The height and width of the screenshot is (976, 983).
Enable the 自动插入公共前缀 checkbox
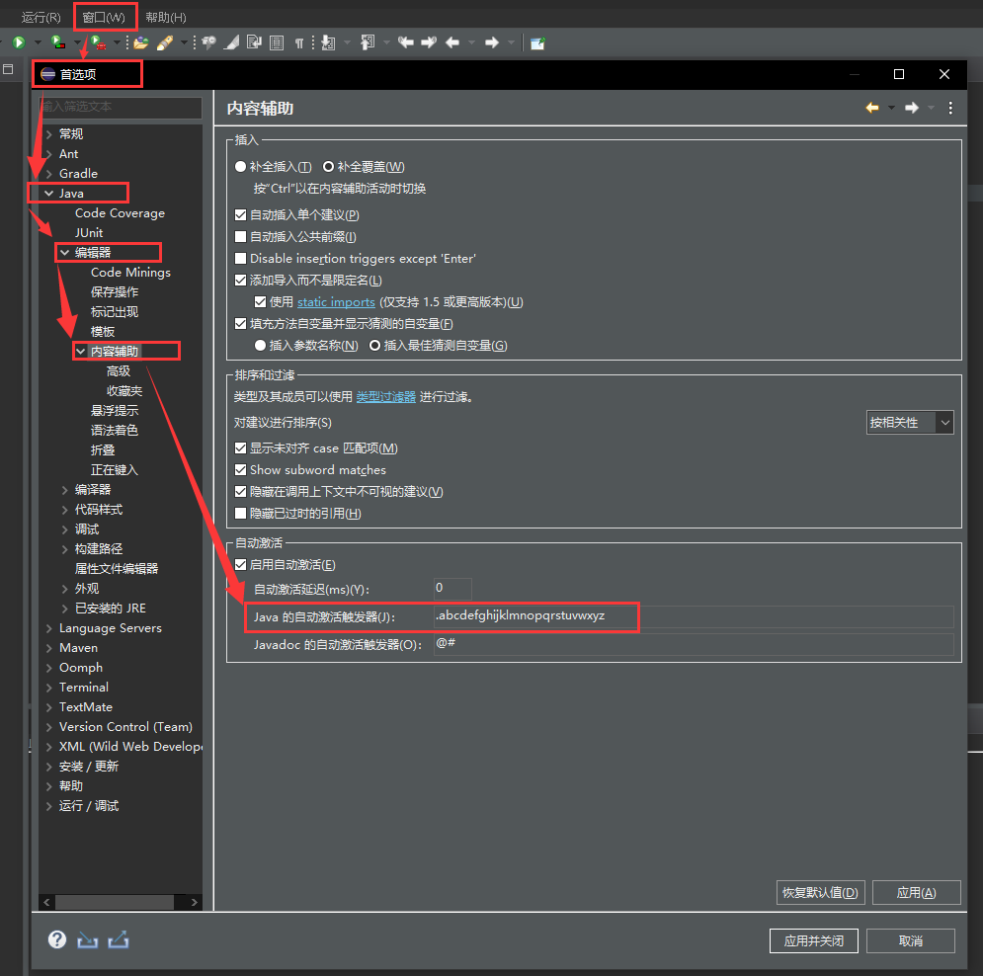(241, 236)
